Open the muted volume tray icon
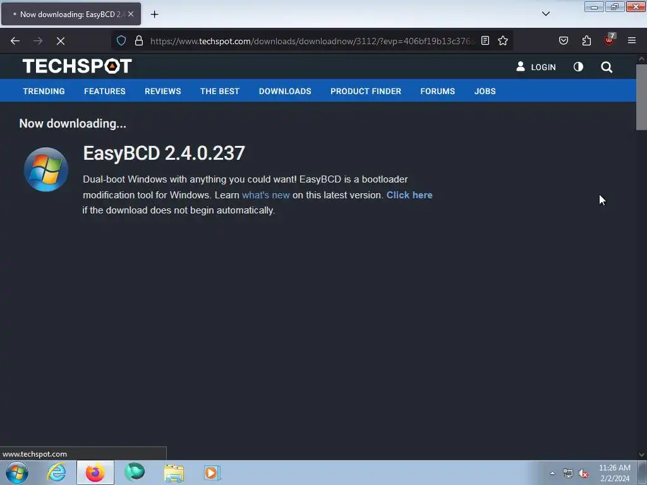This screenshot has width=647, height=485. point(583,473)
